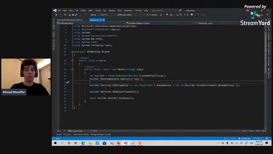
Task: Open the Window menu
Action: pos(138,11)
